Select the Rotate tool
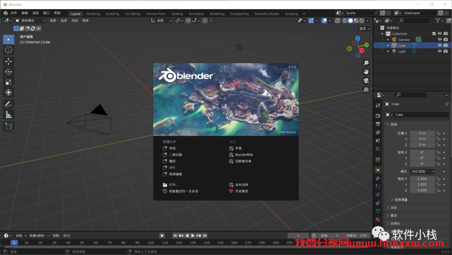This screenshot has width=452, height=255. pos(8,72)
